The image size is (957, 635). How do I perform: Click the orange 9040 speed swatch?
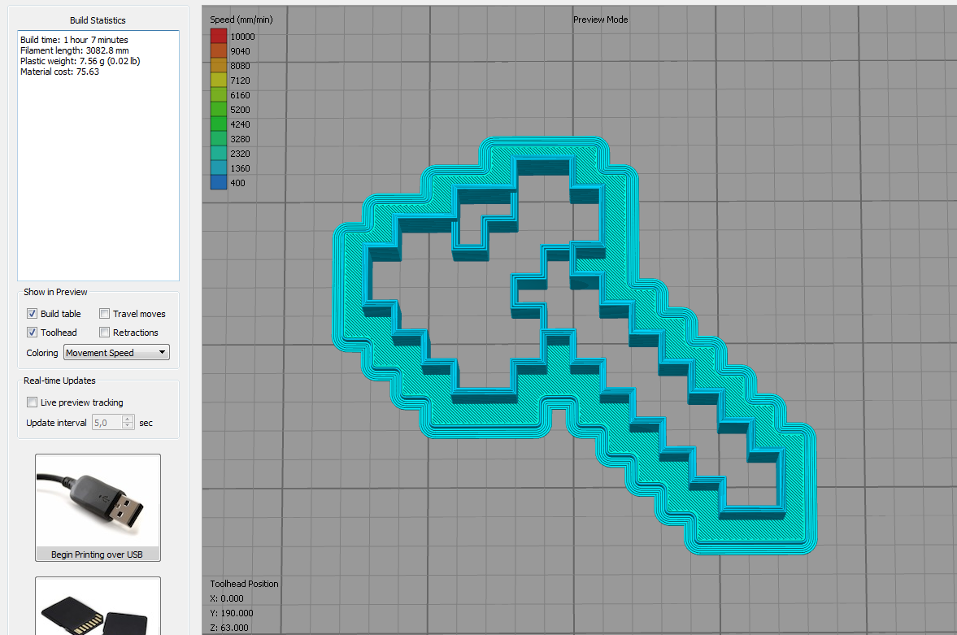(x=219, y=50)
